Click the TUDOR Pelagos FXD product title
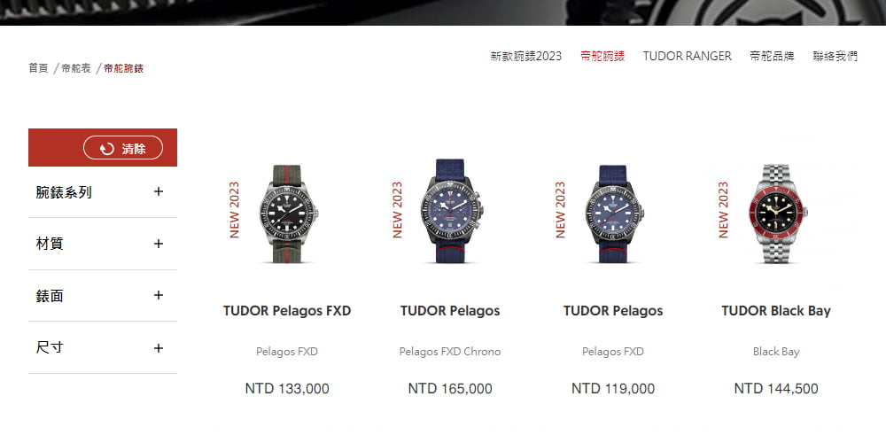 click(x=287, y=311)
